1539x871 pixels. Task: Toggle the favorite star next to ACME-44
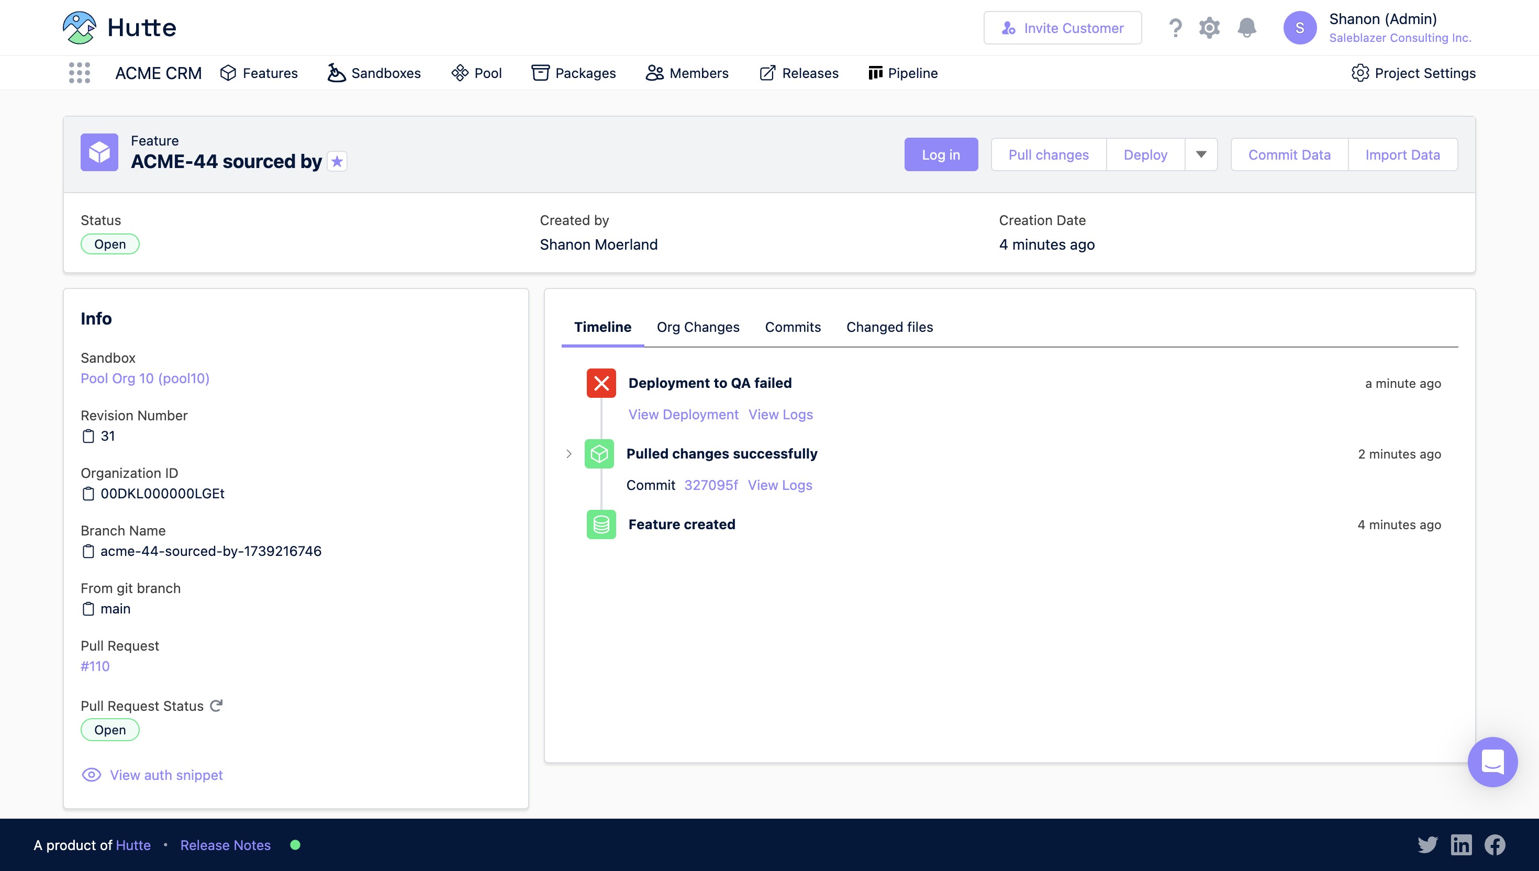(337, 162)
